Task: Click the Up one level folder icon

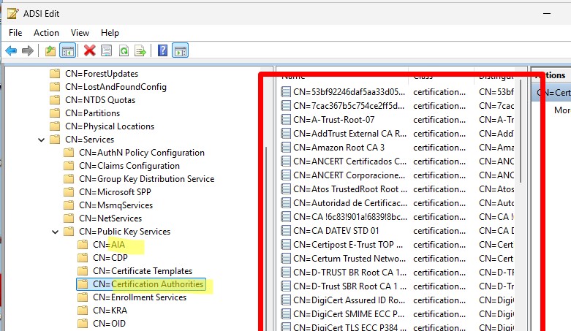Action: point(50,50)
